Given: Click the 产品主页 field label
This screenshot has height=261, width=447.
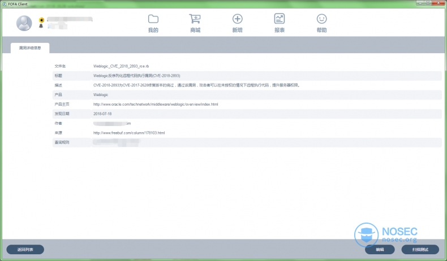Looking at the screenshot, I should 62,105.
